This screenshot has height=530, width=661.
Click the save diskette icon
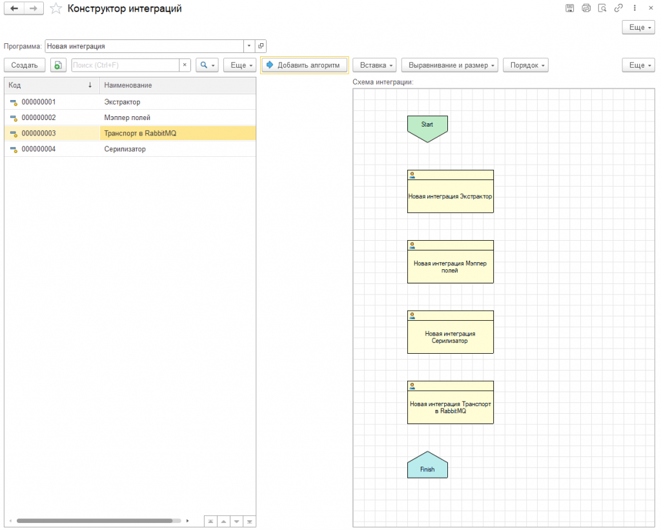[569, 8]
